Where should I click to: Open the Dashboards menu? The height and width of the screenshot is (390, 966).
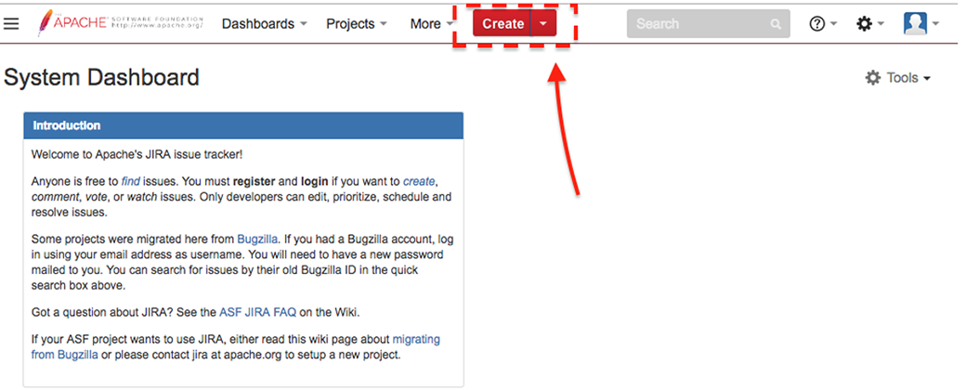coord(264,24)
